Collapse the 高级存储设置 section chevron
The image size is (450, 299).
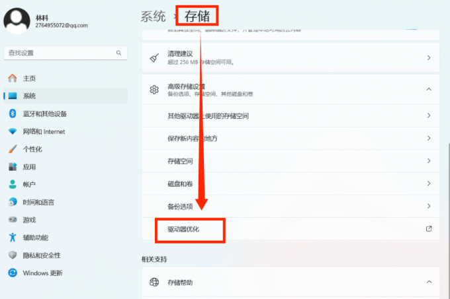coord(429,89)
